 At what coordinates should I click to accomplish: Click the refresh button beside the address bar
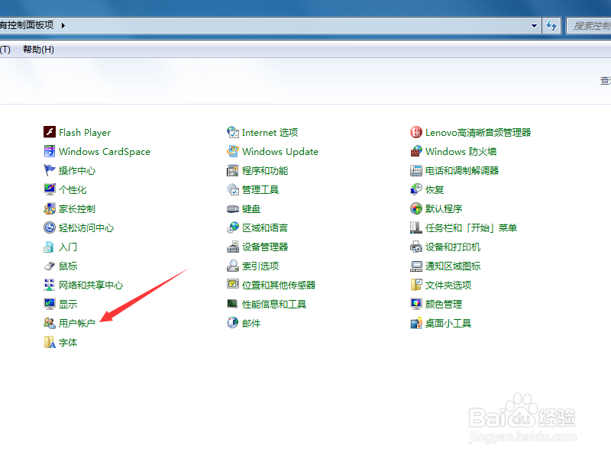coord(551,24)
